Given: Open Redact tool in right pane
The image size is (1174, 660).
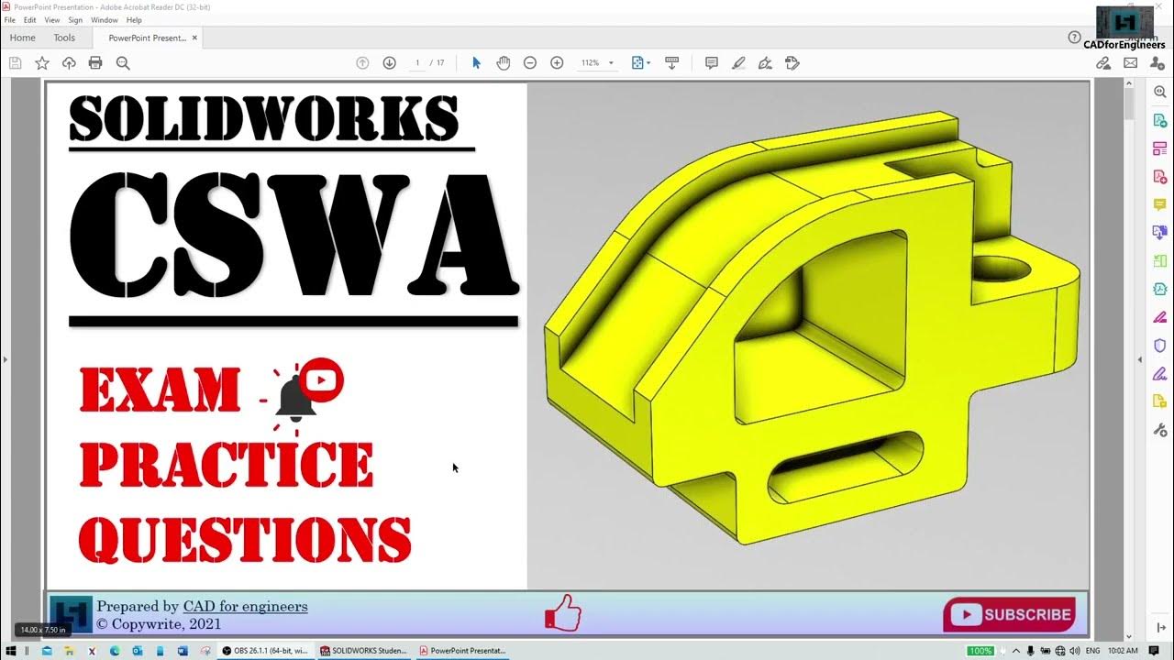Looking at the screenshot, I should click(1159, 317).
